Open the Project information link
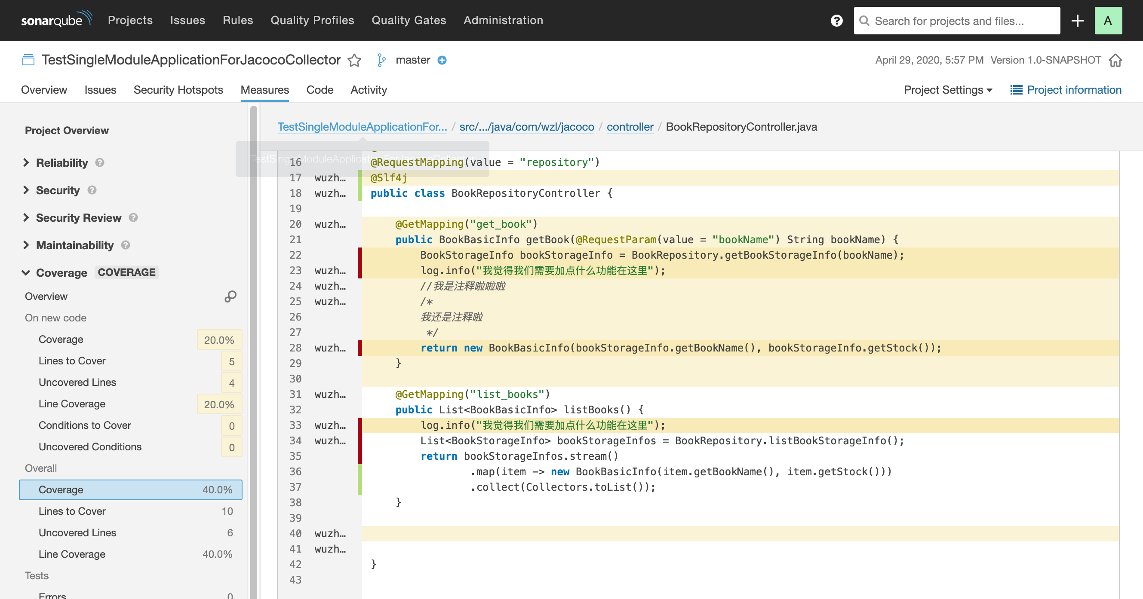The image size is (1143, 599). pos(1066,89)
